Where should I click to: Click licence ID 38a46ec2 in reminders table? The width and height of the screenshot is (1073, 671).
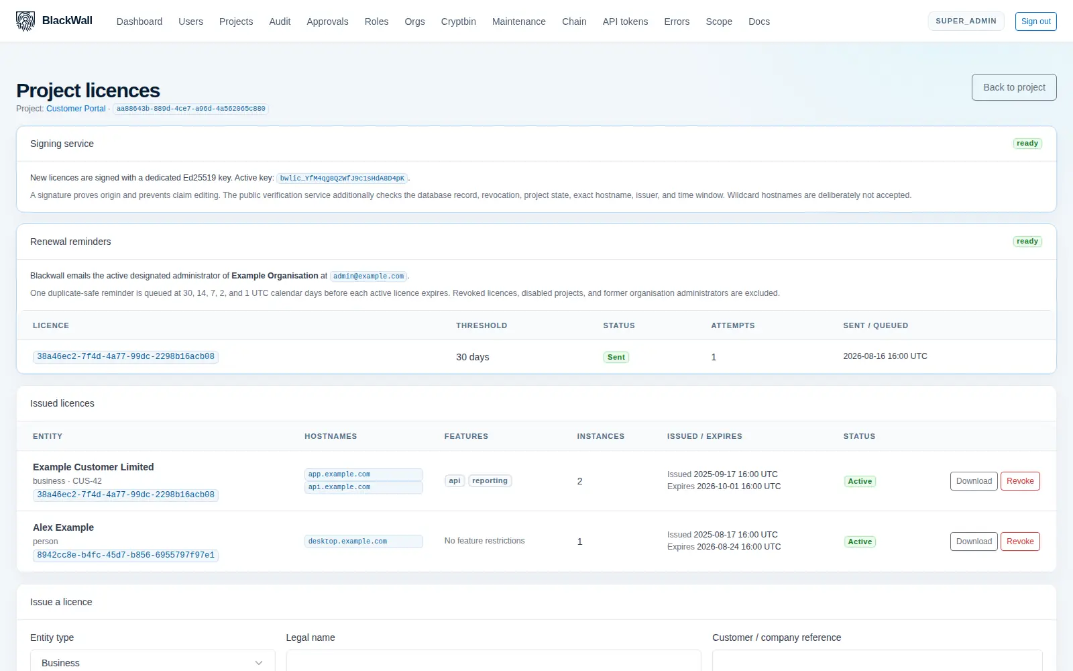click(125, 357)
